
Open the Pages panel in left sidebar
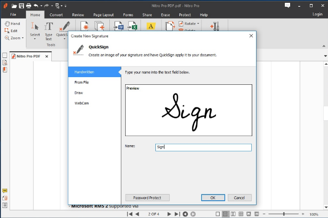5,56
